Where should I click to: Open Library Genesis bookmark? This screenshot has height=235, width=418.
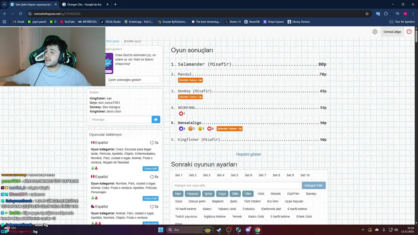[298, 22]
